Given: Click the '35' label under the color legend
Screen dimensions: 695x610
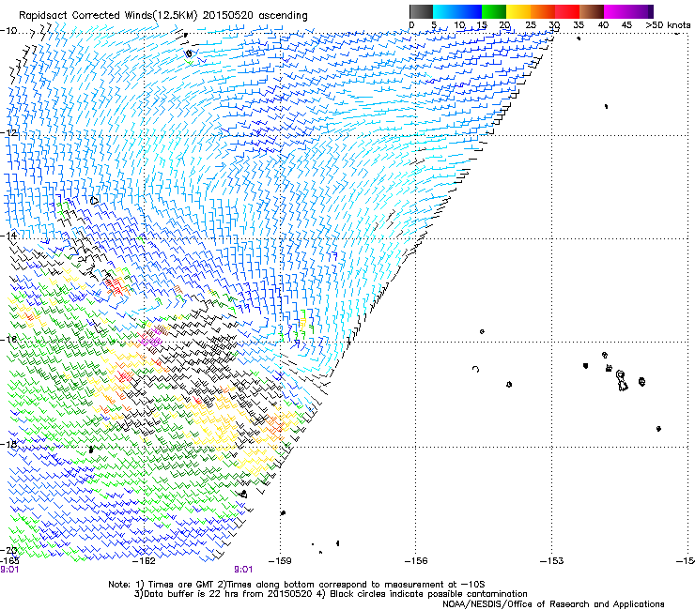Looking at the screenshot, I should (579, 25).
